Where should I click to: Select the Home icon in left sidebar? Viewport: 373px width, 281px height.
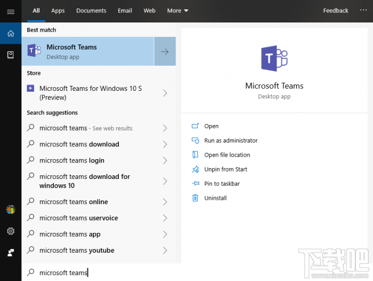point(11,34)
